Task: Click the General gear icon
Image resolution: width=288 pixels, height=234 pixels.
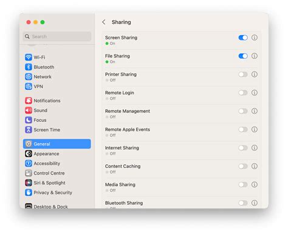Action: [x=29, y=144]
